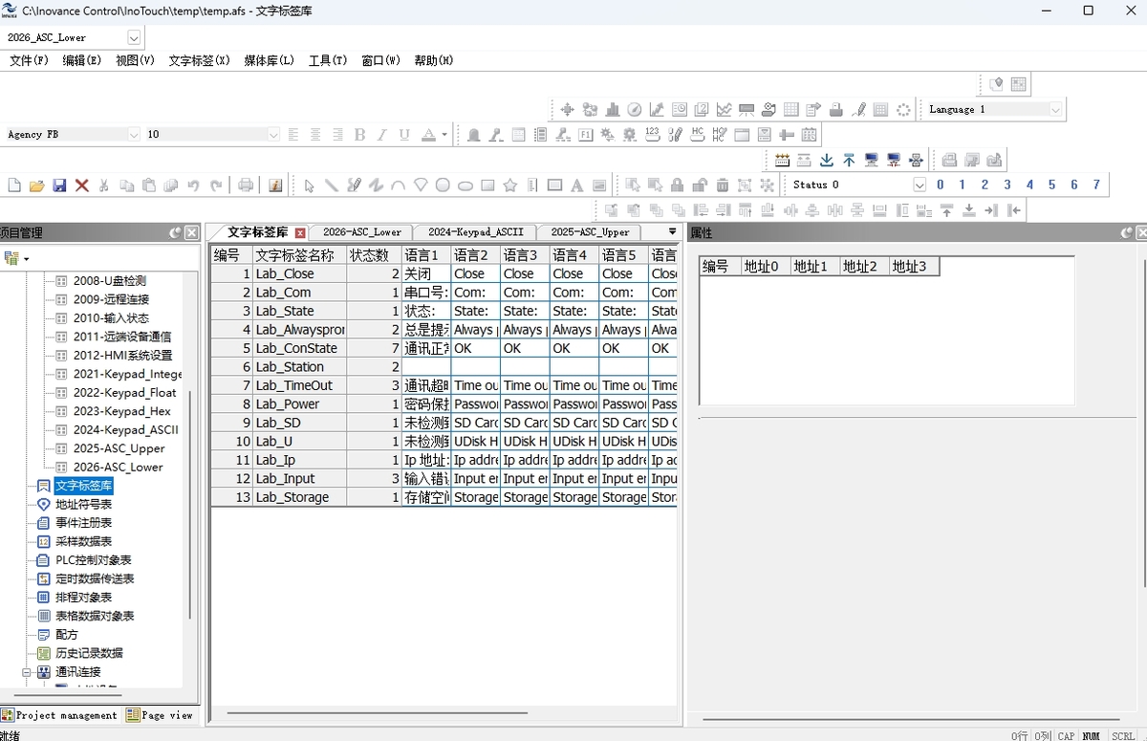1147x741 pixels.
Task: Click the 历史记录数据 tree item
Action: (89, 654)
